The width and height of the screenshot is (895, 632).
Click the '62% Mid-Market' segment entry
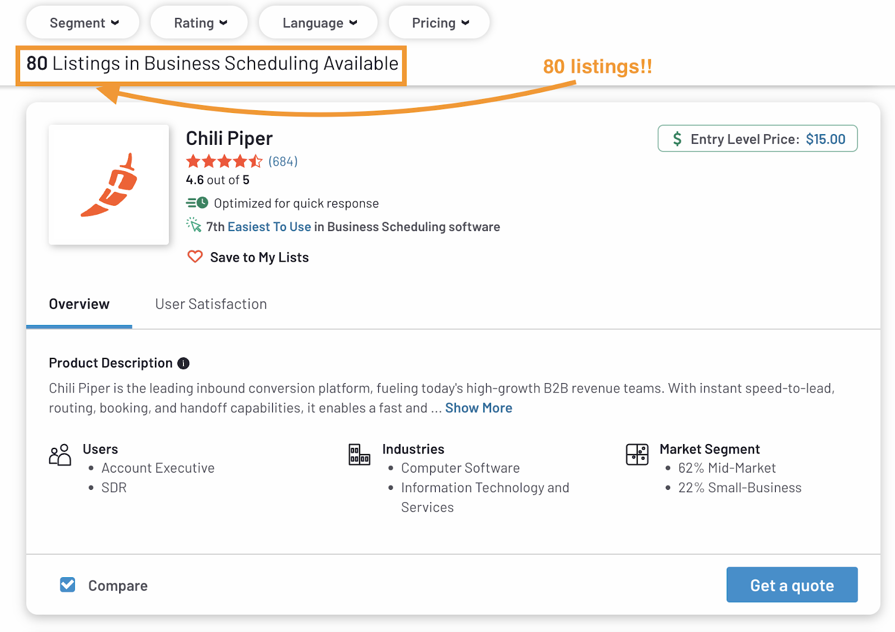point(727,468)
